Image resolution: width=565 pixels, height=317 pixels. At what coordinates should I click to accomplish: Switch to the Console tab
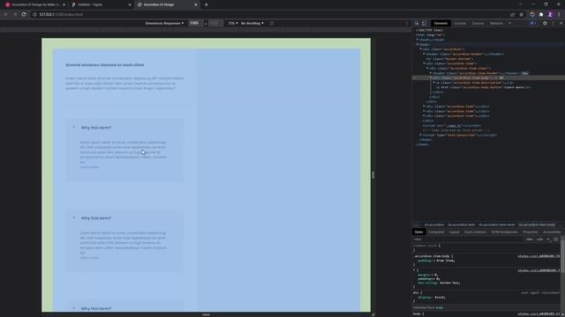point(460,23)
